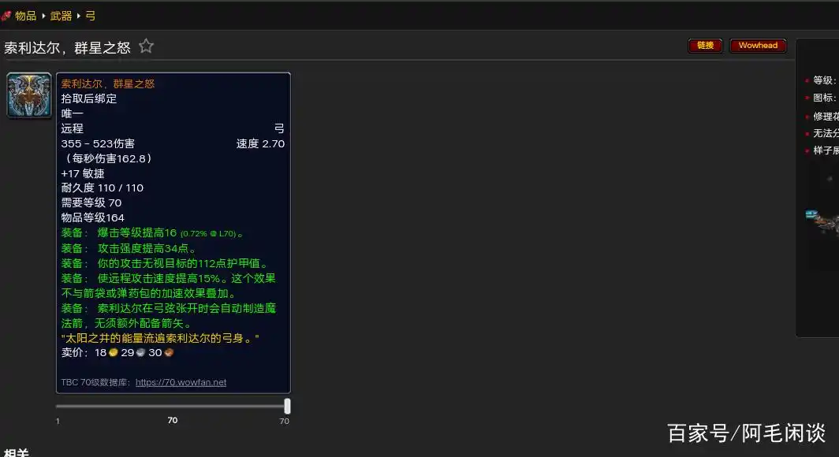
Task: Click the level slider handle at 70
Action: click(x=287, y=407)
